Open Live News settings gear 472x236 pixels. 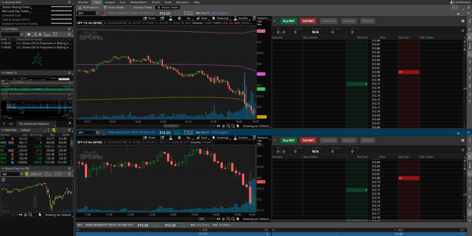[x=29, y=35]
